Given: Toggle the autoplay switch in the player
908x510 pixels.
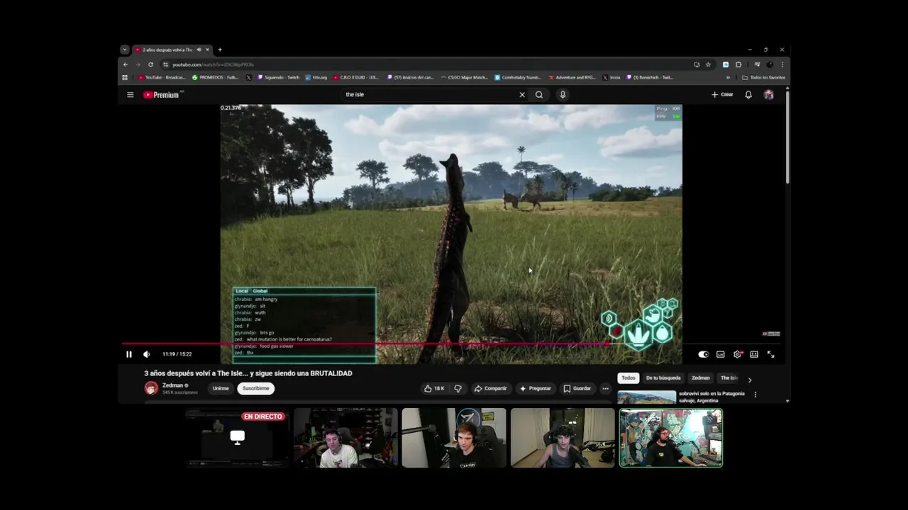Looking at the screenshot, I should tap(703, 354).
